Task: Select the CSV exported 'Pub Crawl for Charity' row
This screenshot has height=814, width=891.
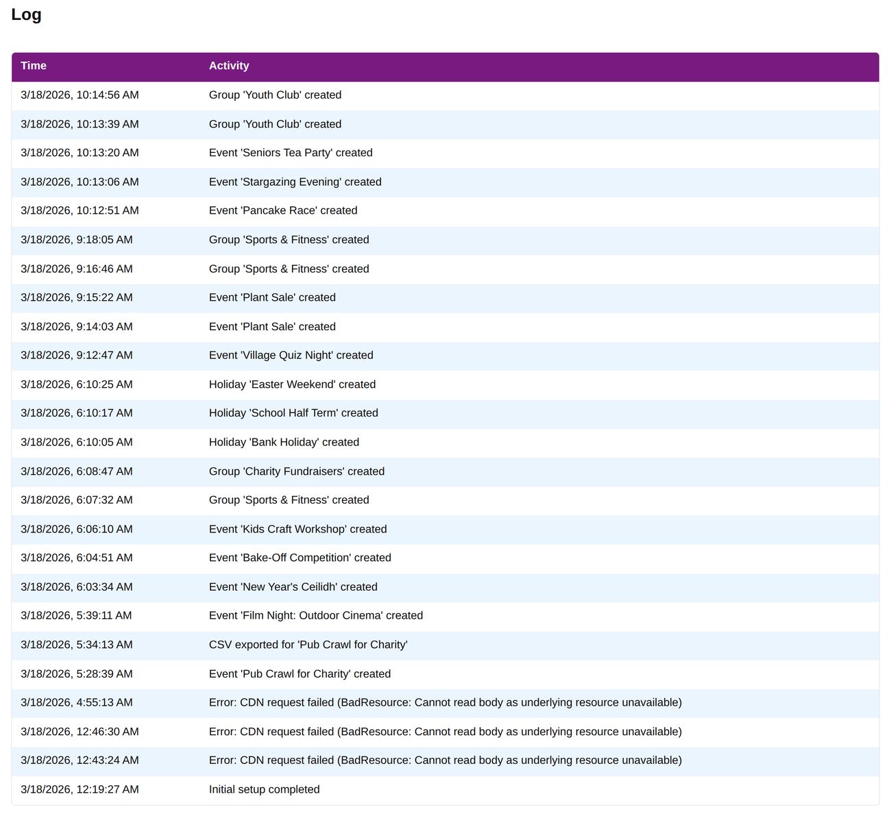Action: pos(308,645)
